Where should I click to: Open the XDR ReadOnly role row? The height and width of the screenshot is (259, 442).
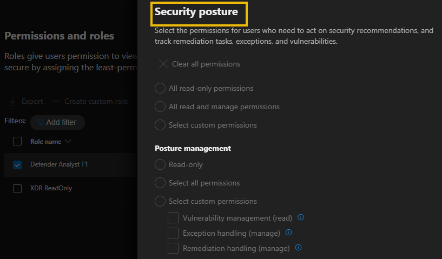click(x=51, y=188)
